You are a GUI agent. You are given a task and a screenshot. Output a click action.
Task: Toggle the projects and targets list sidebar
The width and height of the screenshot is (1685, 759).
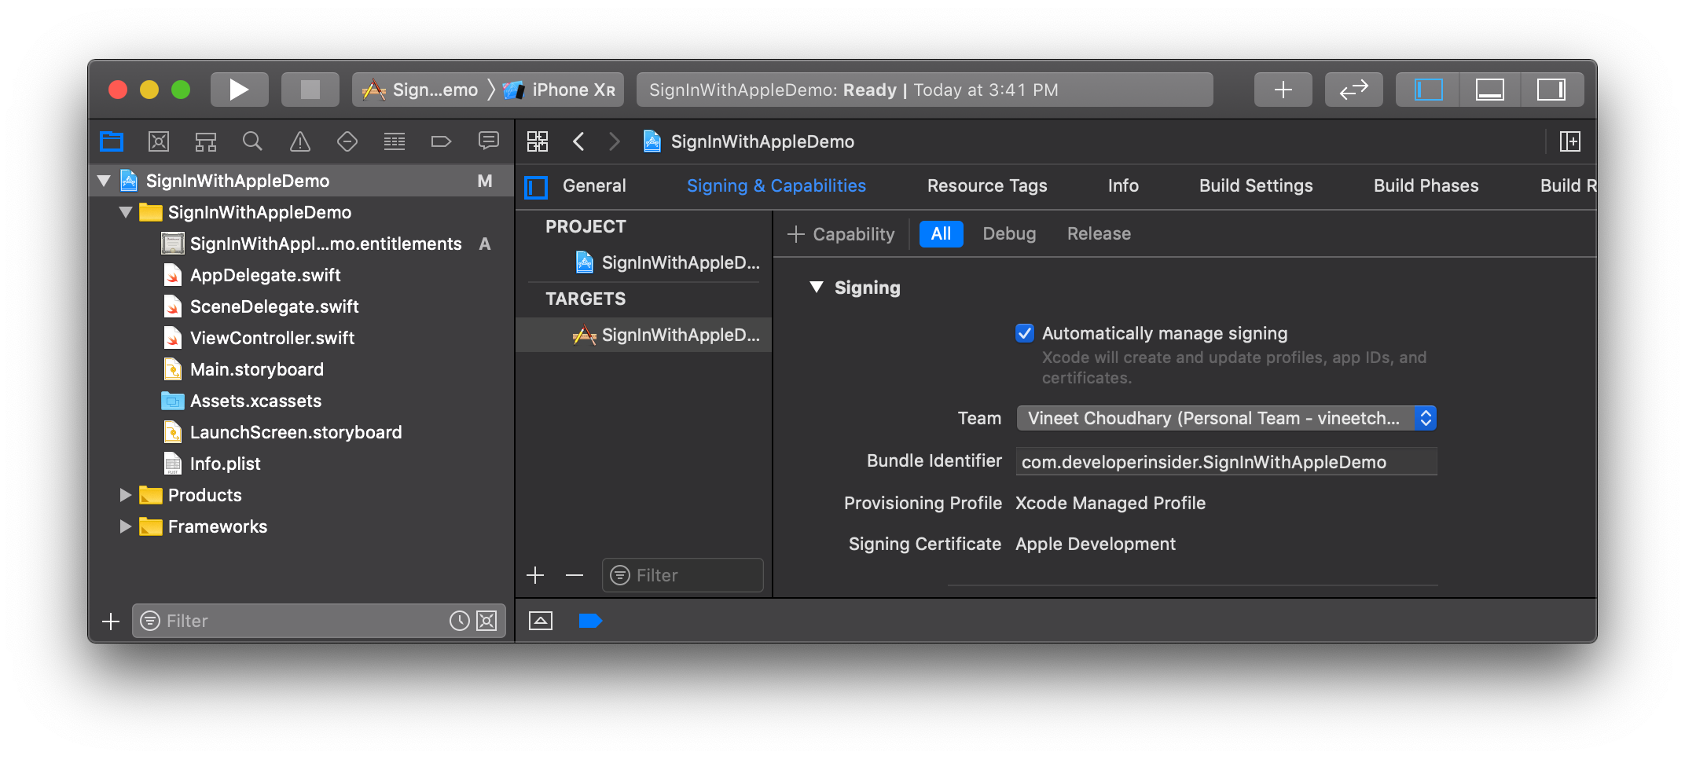pyautogui.click(x=536, y=187)
